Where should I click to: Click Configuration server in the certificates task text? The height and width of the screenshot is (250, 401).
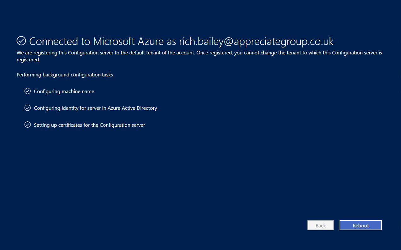(x=122, y=125)
